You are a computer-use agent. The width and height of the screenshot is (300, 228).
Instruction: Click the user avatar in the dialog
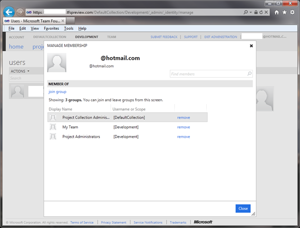57,63
